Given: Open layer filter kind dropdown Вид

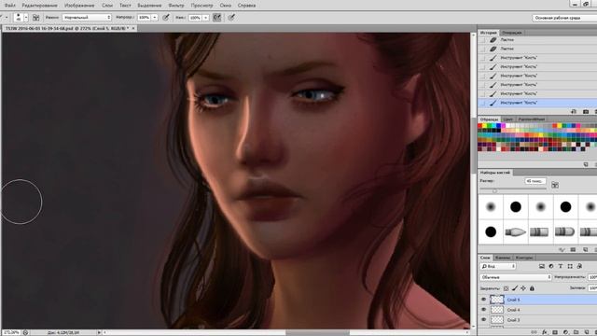Looking at the screenshot, I should click(x=498, y=266).
